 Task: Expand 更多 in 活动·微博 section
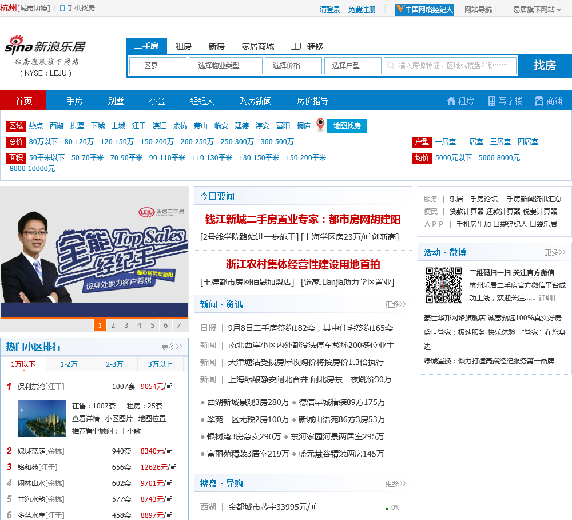point(555,252)
